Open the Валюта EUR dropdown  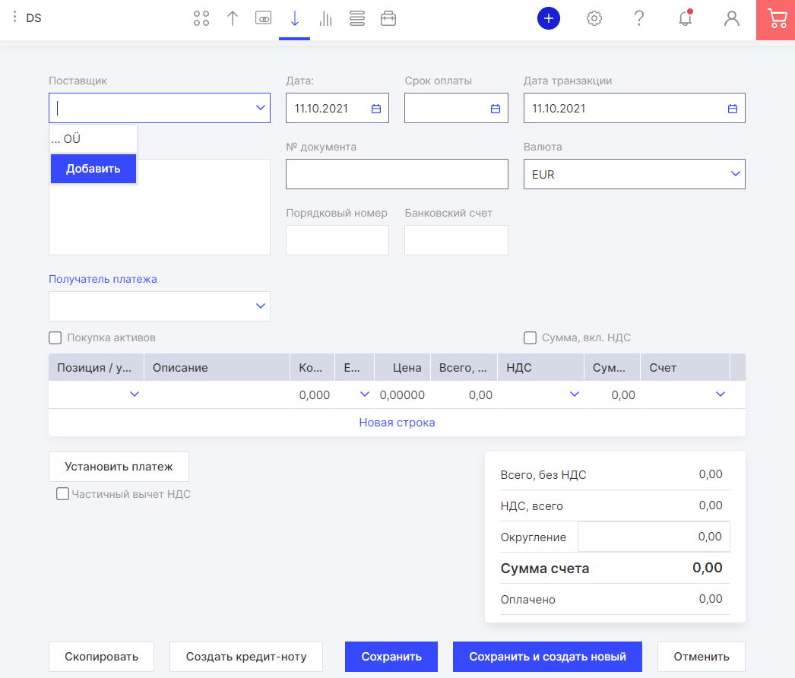click(635, 174)
